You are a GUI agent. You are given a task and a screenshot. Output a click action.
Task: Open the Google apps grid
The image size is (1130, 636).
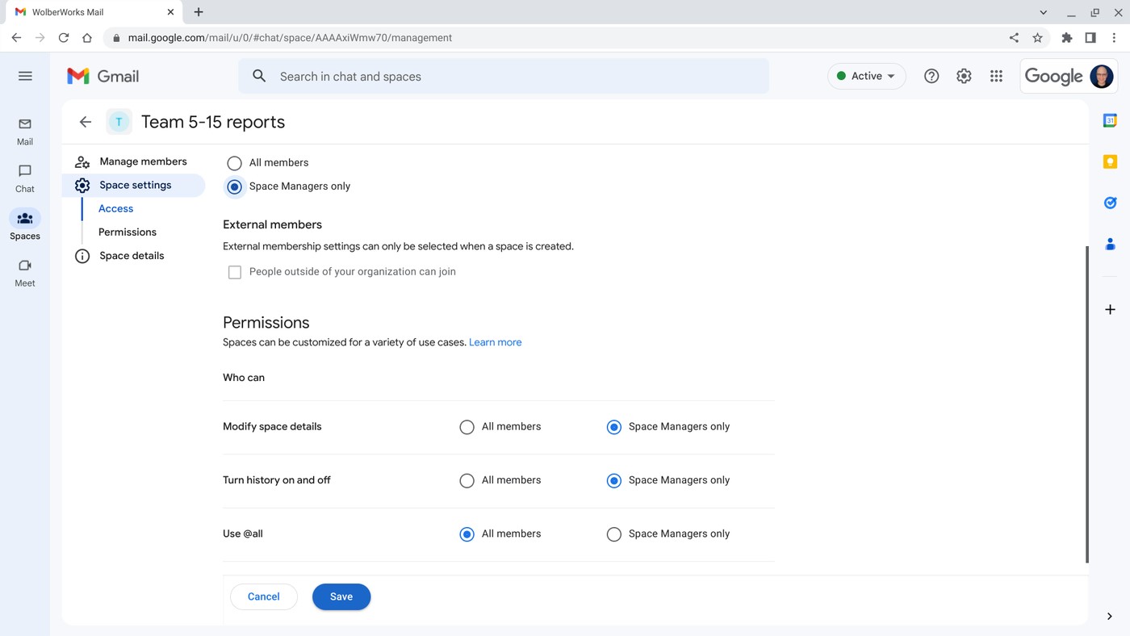click(x=996, y=76)
